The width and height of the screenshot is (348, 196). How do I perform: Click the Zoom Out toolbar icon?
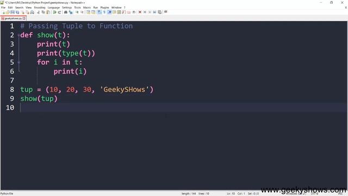click(82, 12)
